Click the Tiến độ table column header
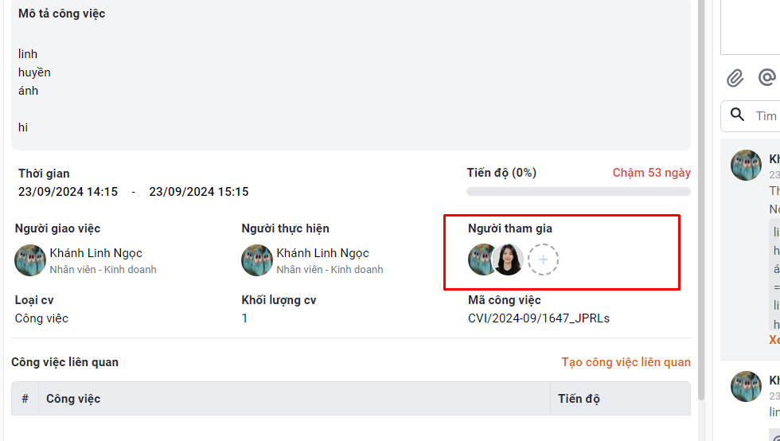This screenshot has height=441, width=780. tap(579, 399)
